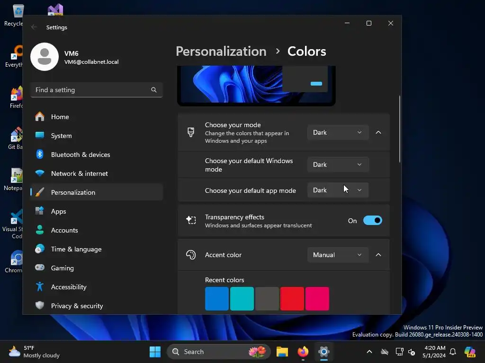Click the Find a setting search field
Viewport: 485px width, 363px height.
click(97, 90)
